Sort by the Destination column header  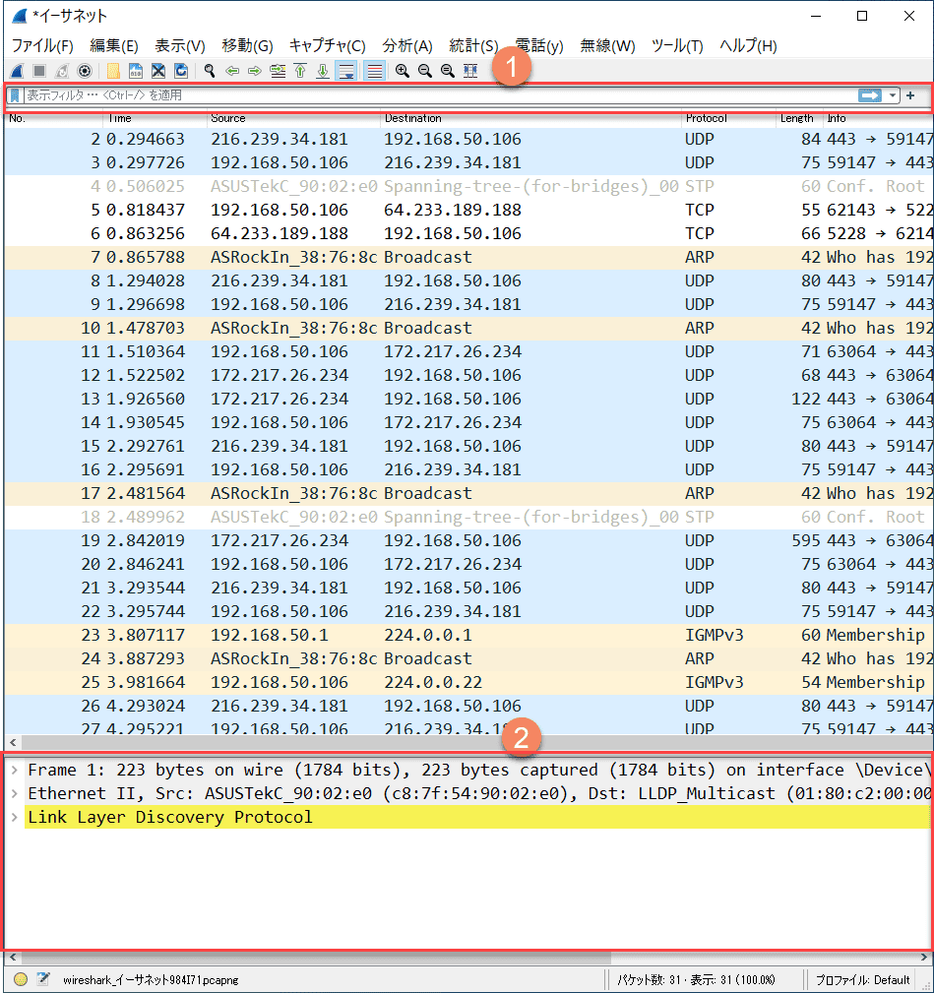click(x=531, y=118)
